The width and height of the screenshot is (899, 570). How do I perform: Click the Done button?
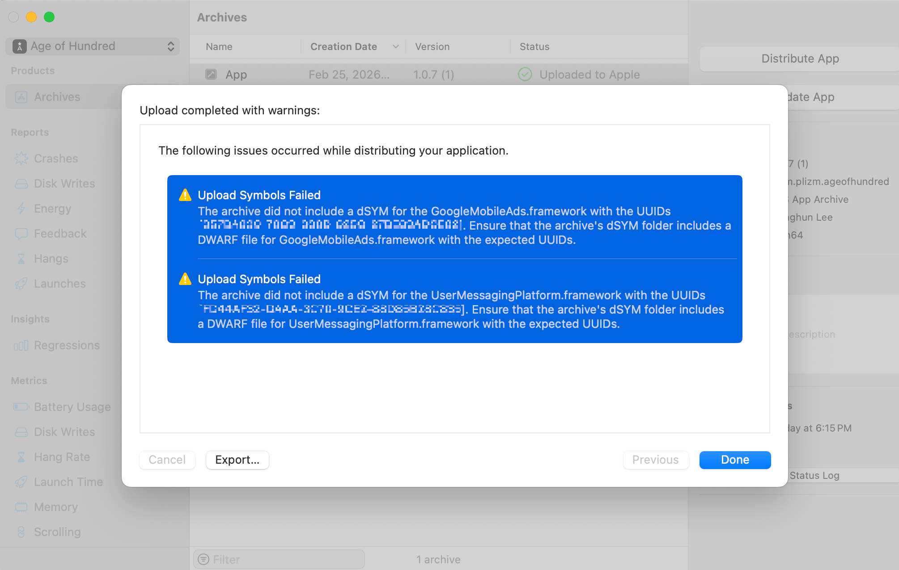[x=734, y=460]
